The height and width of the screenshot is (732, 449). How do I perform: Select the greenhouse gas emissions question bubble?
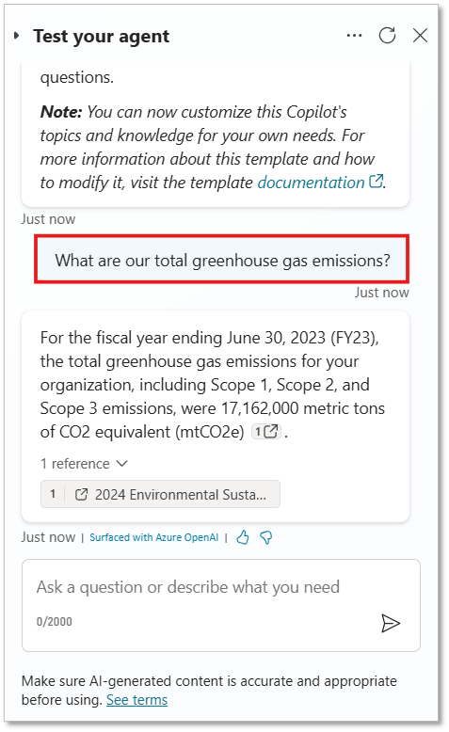(x=222, y=260)
